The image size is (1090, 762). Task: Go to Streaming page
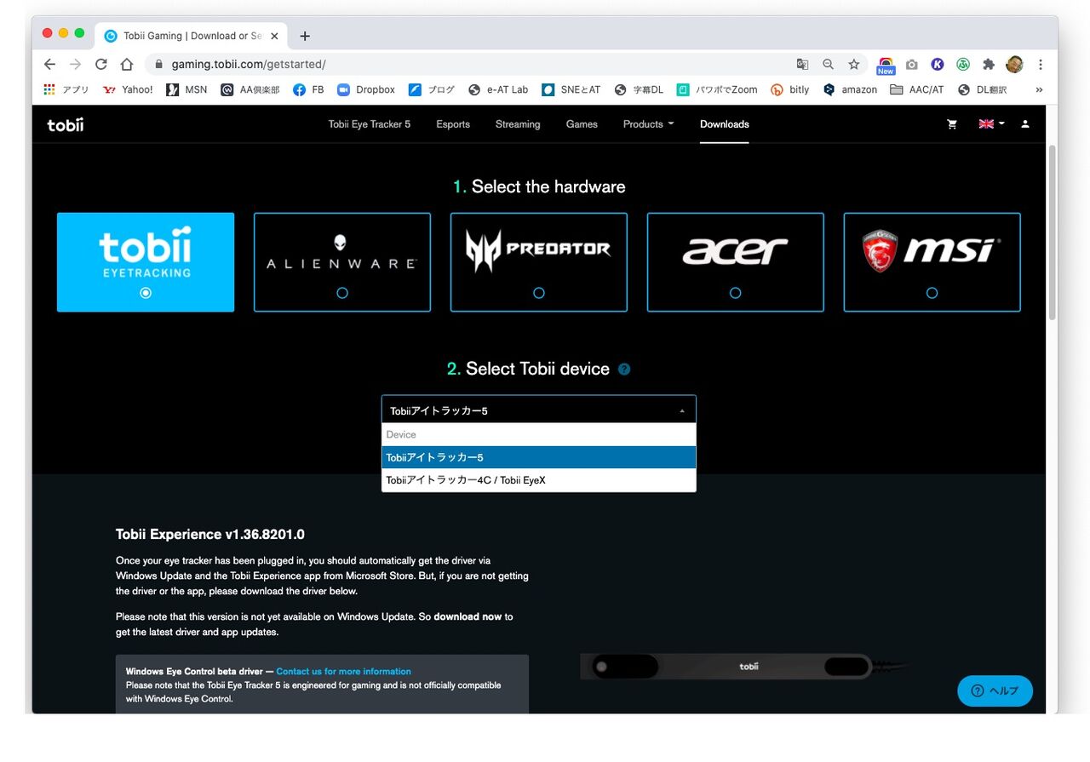click(518, 124)
